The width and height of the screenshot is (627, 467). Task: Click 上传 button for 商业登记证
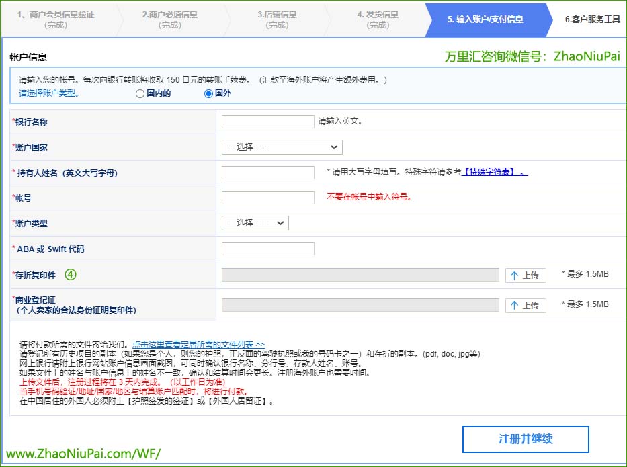[x=525, y=305]
